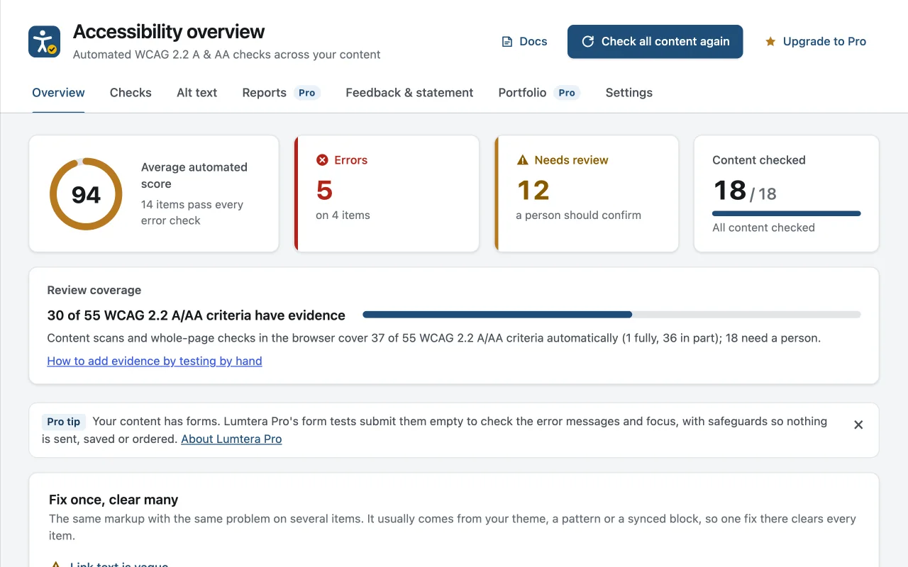The image size is (908, 567).
Task: Open the Overview tab
Action: [58, 93]
